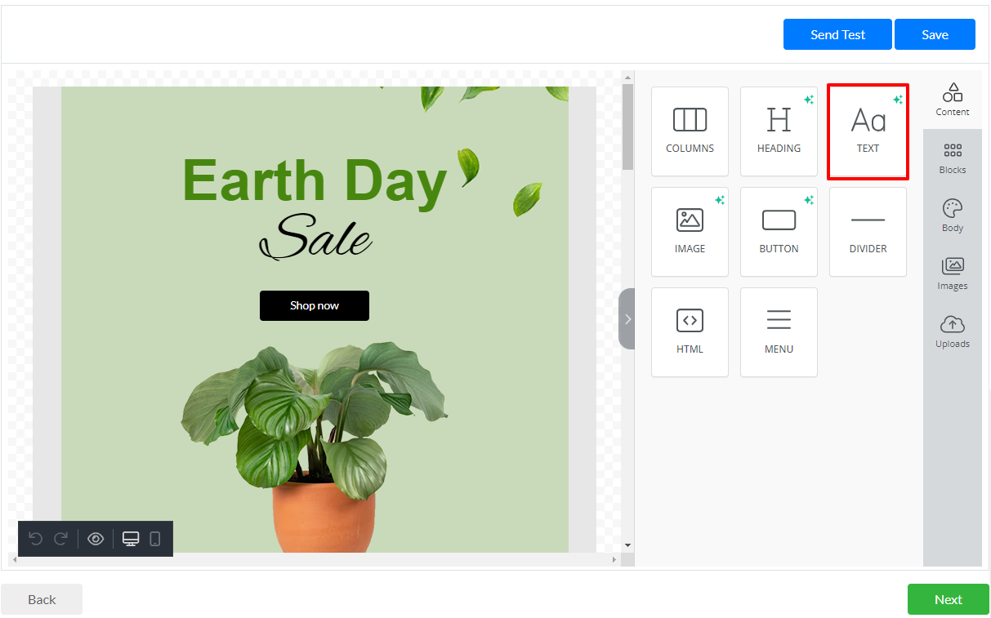Open the Images tab

coord(952,274)
